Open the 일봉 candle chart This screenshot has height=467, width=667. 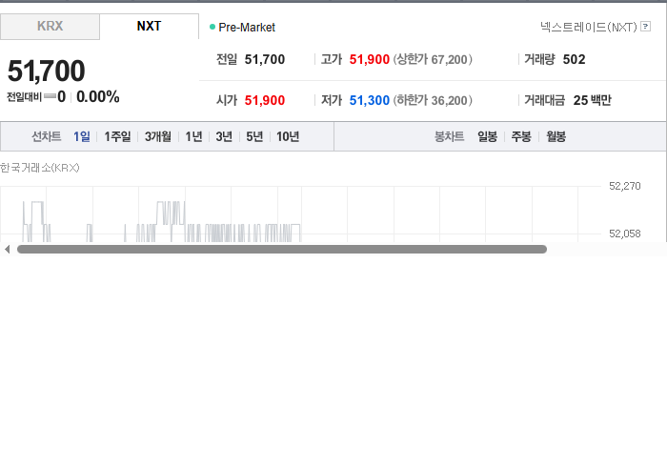coord(488,136)
